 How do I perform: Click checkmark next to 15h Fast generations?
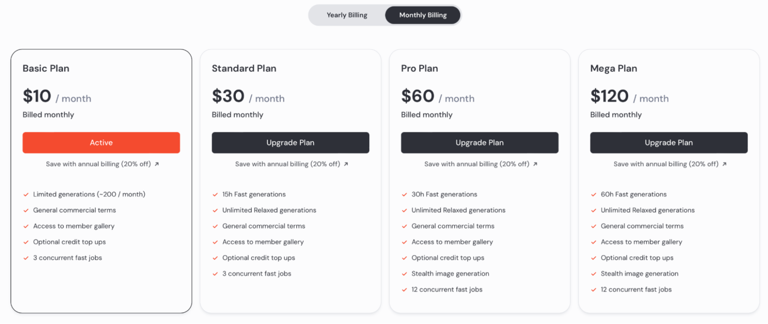point(215,194)
